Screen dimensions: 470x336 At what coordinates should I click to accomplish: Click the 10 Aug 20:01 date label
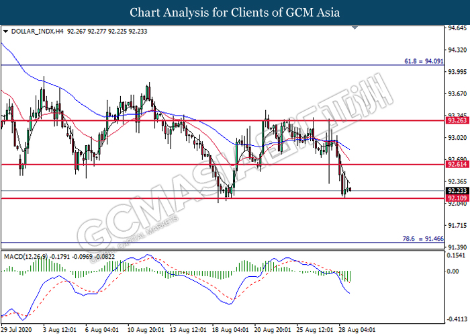click(x=146, y=330)
